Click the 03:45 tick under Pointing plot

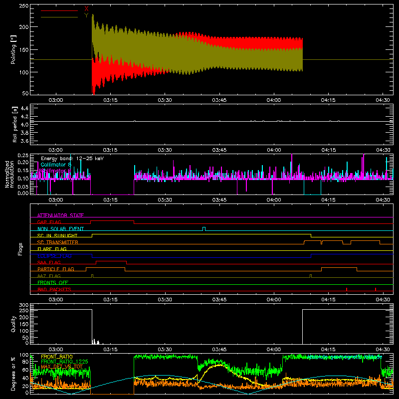click(219, 100)
